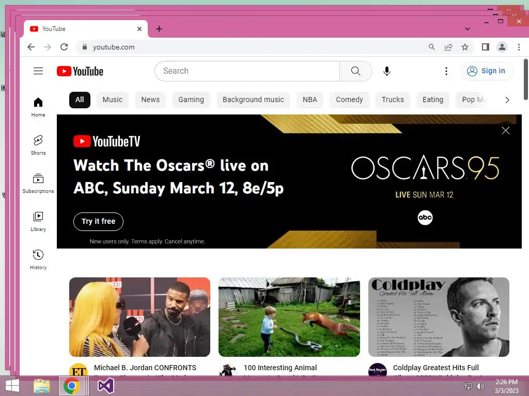The width and height of the screenshot is (529, 396).
Task: Click the zoom magnifier in address bar
Action: tap(431, 47)
